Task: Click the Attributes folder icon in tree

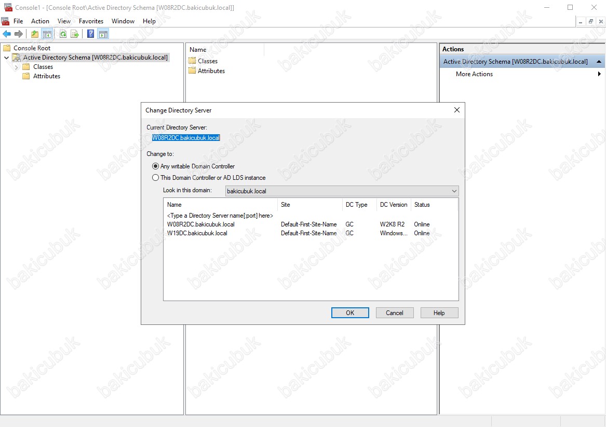Action: 26,76
